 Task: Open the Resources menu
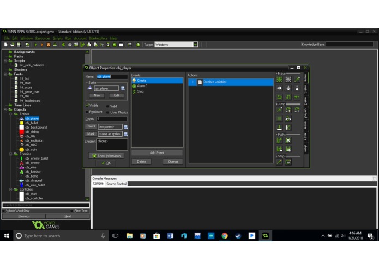43,38
